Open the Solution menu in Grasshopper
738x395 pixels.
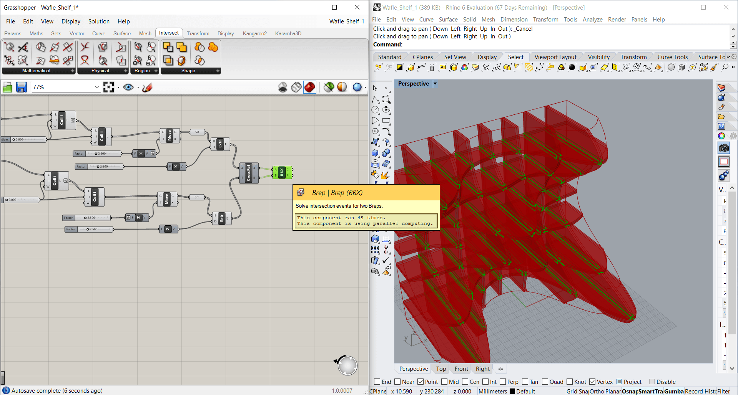click(x=99, y=21)
